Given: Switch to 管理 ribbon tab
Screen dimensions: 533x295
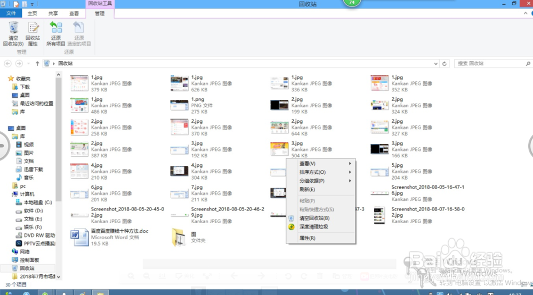Looking at the screenshot, I should tap(100, 13).
